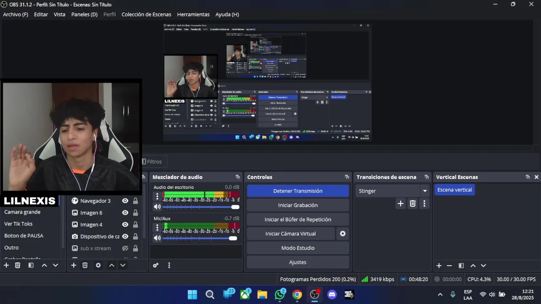Add a new scene transition
This screenshot has height=304, width=541.
point(400,204)
